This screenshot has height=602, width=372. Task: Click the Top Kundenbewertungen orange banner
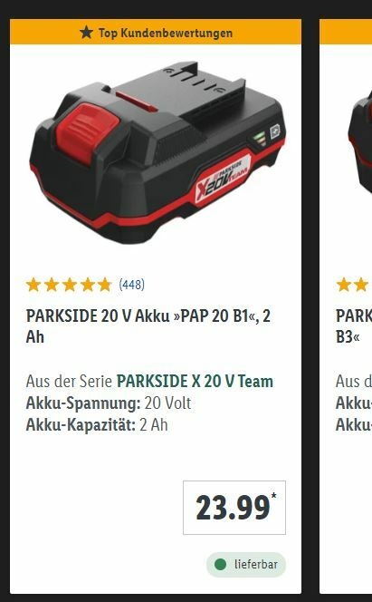(x=156, y=33)
